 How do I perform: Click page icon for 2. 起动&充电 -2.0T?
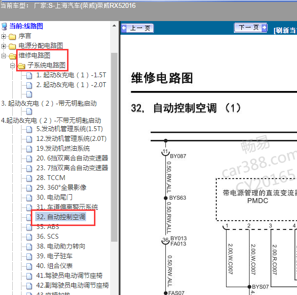(x=29, y=85)
